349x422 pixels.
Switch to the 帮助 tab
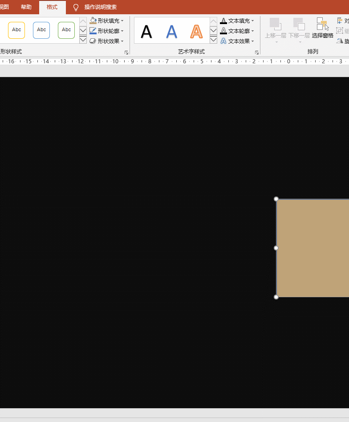point(26,7)
